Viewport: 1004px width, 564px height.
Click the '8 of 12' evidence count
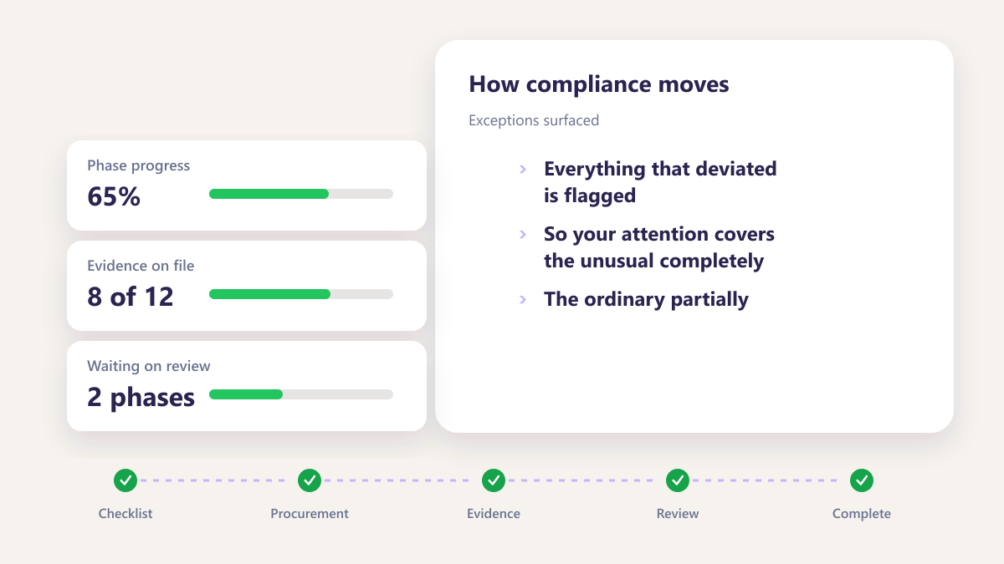pos(131,297)
